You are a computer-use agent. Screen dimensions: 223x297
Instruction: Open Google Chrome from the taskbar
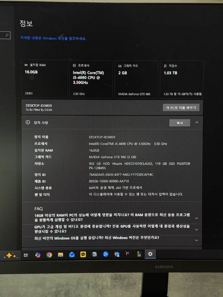point(49,255)
